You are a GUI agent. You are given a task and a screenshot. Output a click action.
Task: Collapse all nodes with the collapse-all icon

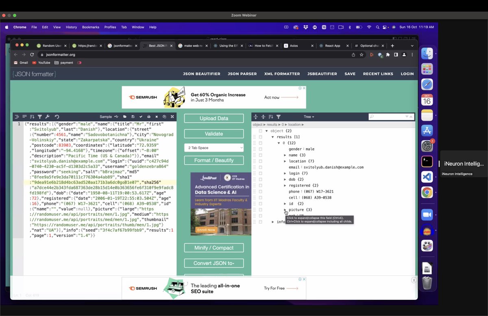pyautogui.click(x=263, y=117)
